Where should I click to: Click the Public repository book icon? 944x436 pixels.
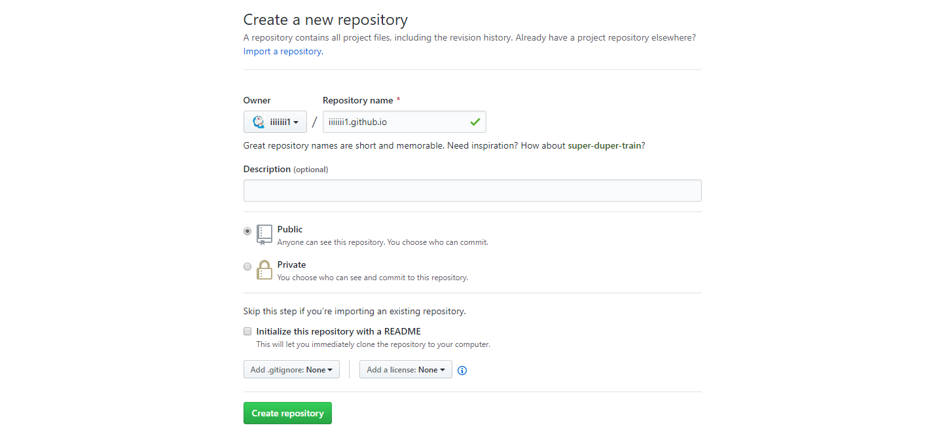(x=264, y=234)
